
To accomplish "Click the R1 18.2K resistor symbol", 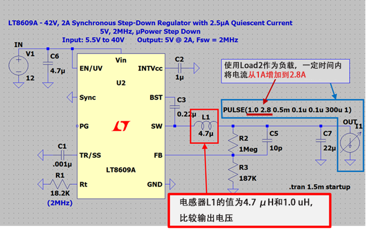I will click(x=60, y=184).
